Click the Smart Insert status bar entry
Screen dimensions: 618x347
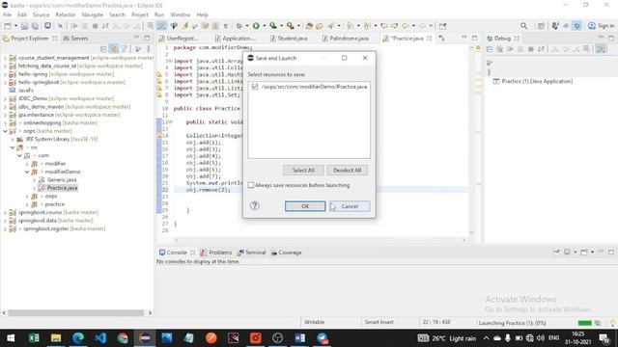point(379,322)
